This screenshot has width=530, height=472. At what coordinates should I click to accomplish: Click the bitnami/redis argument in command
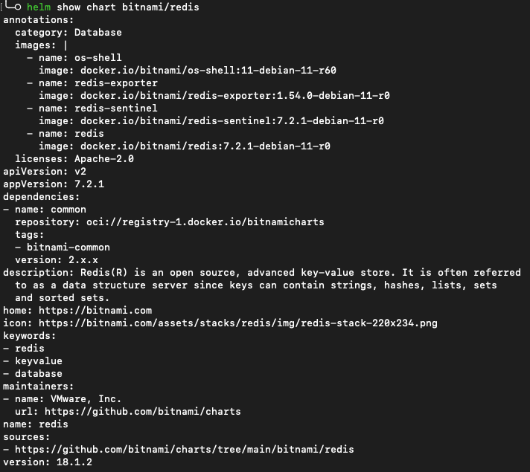coord(161,7)
